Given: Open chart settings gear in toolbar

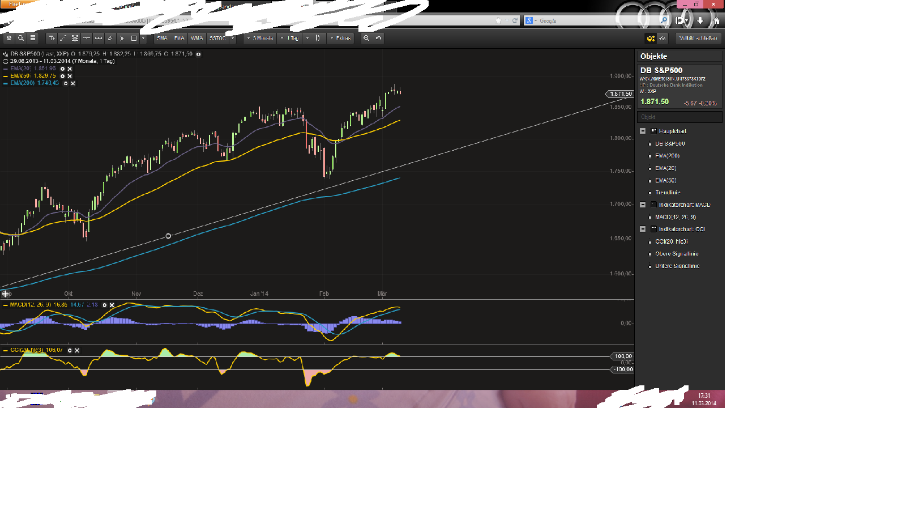Looking at the screenshot, I should [9, 38].
